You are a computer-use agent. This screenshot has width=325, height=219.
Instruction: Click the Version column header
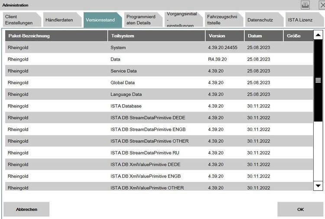click(224, 36)
